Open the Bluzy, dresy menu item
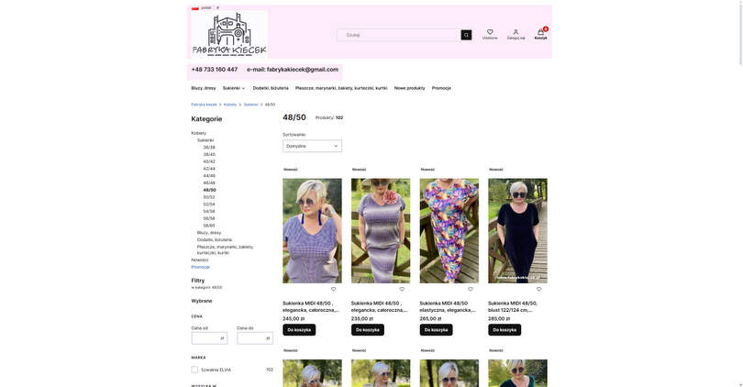Viewport: 743px width, 387px height. tap(204, 88)
